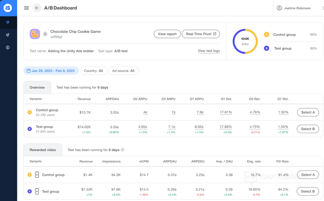Open the rocket icon in sidebar
This screenshot has width=324, height=201.
pos(8,35)
